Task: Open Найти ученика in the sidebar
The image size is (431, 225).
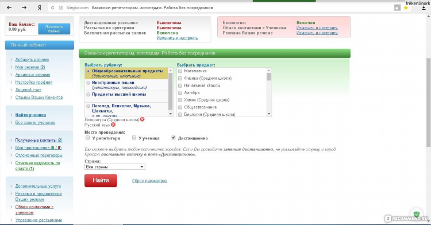Action: coord(30,115)
